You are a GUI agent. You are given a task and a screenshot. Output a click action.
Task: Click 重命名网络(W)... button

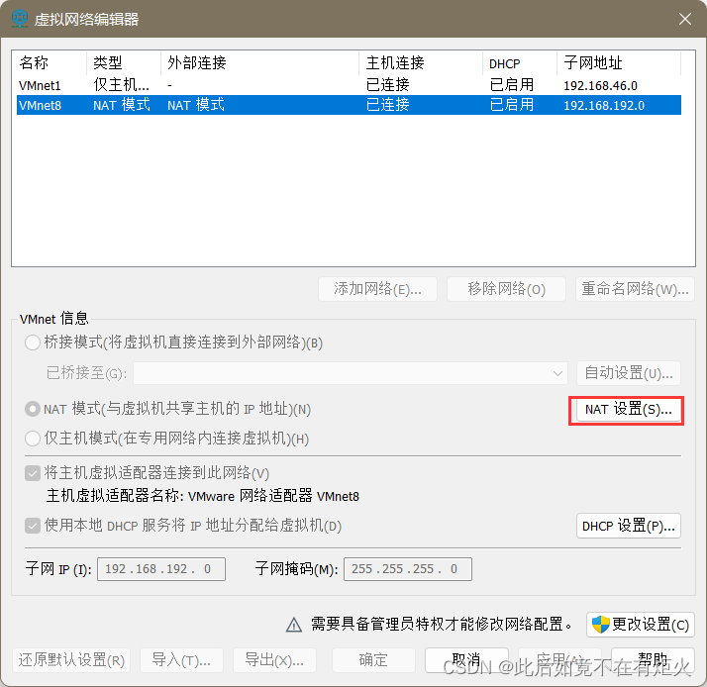click(x=635, y=288)
